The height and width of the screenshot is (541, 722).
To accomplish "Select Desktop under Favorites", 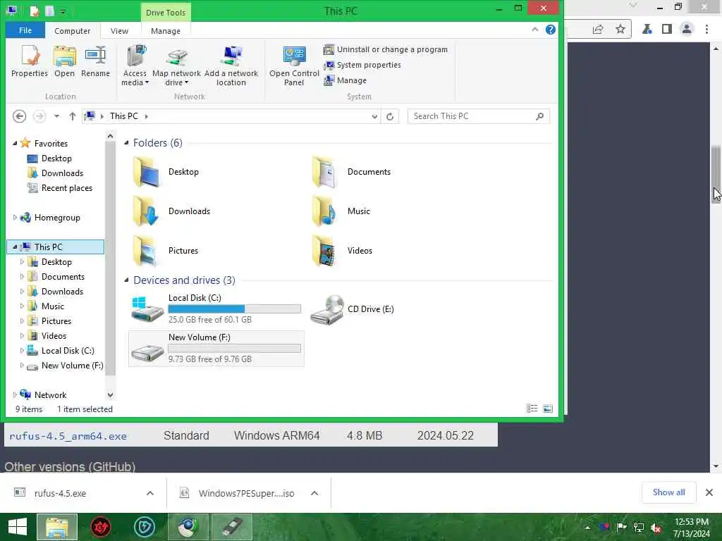I will (56, 158).
